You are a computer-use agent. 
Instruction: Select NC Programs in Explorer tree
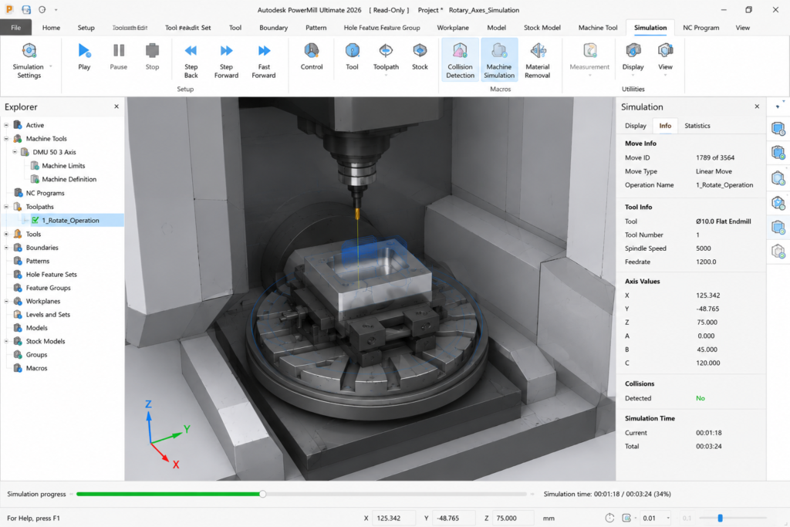(45, 193)
